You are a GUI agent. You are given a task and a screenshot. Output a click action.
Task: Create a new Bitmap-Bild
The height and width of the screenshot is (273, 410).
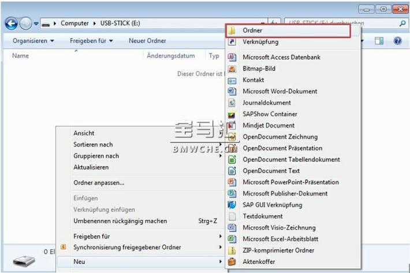259,69
